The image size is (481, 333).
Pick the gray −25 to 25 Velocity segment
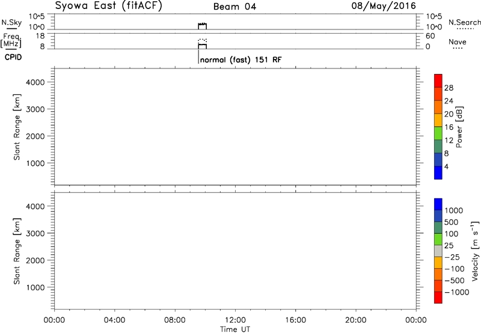[x=438, y=251]
